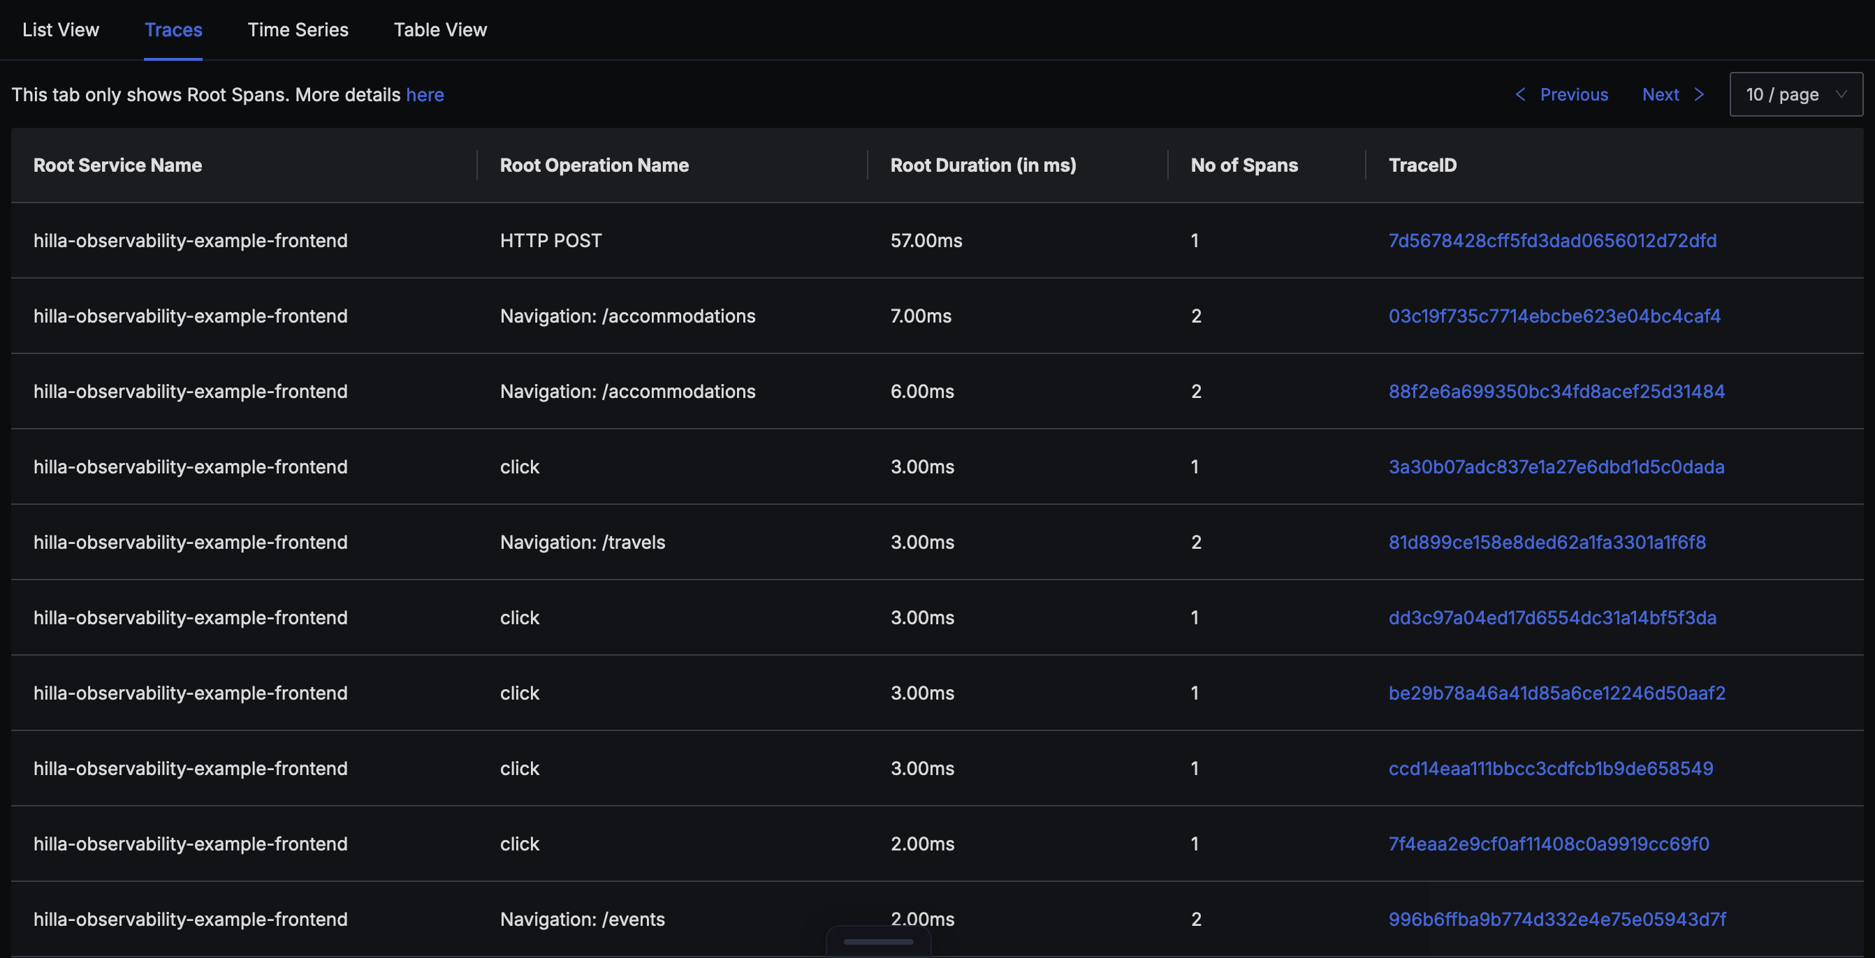The width and height of the screenshot is (1875, 958).
Task: Click the service name in the HTTP POST row
Action: click(191, 241)
